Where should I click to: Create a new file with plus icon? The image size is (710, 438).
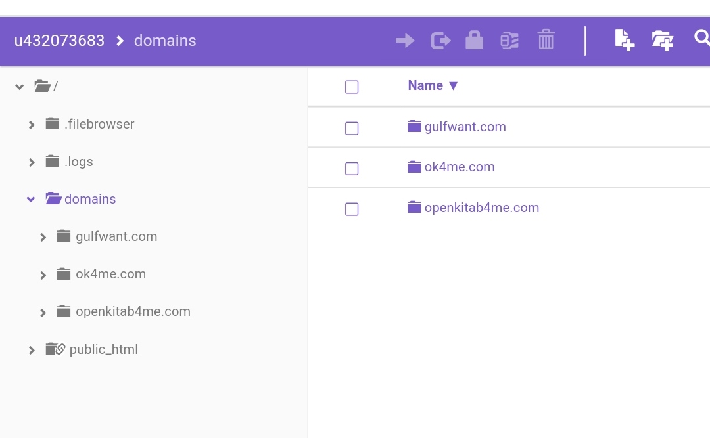[x=624, y=40]
